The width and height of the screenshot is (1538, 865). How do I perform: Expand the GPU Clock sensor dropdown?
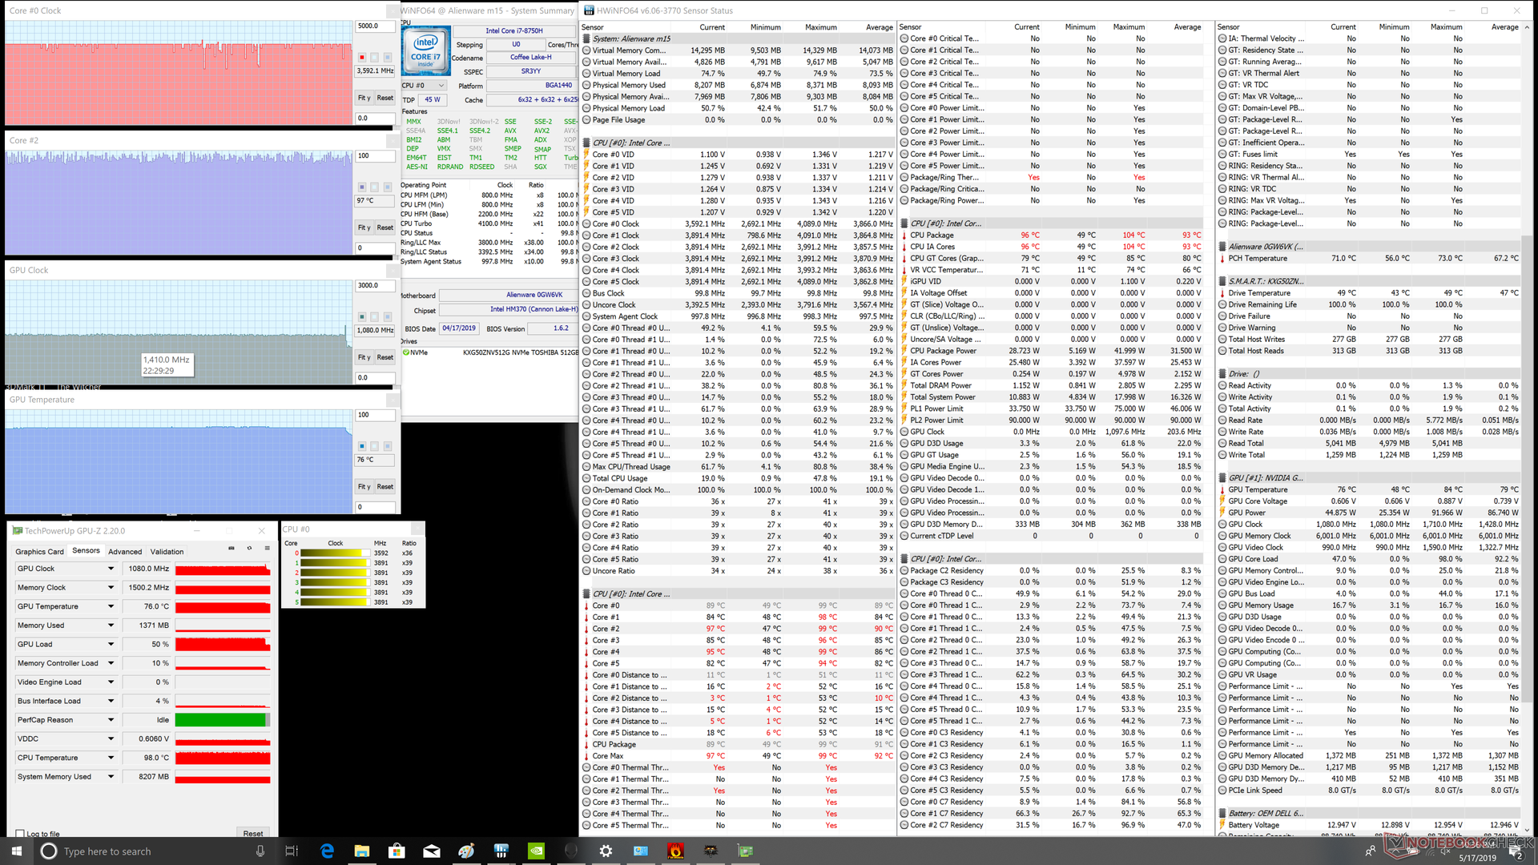coord(111,569)
